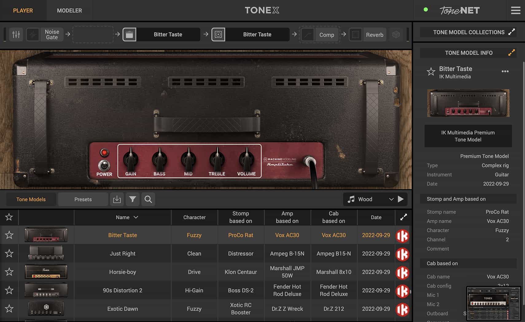Screen dimensions: 525x322
Task: Switch to the MODELER tab
Action: (x=69, y=10)
